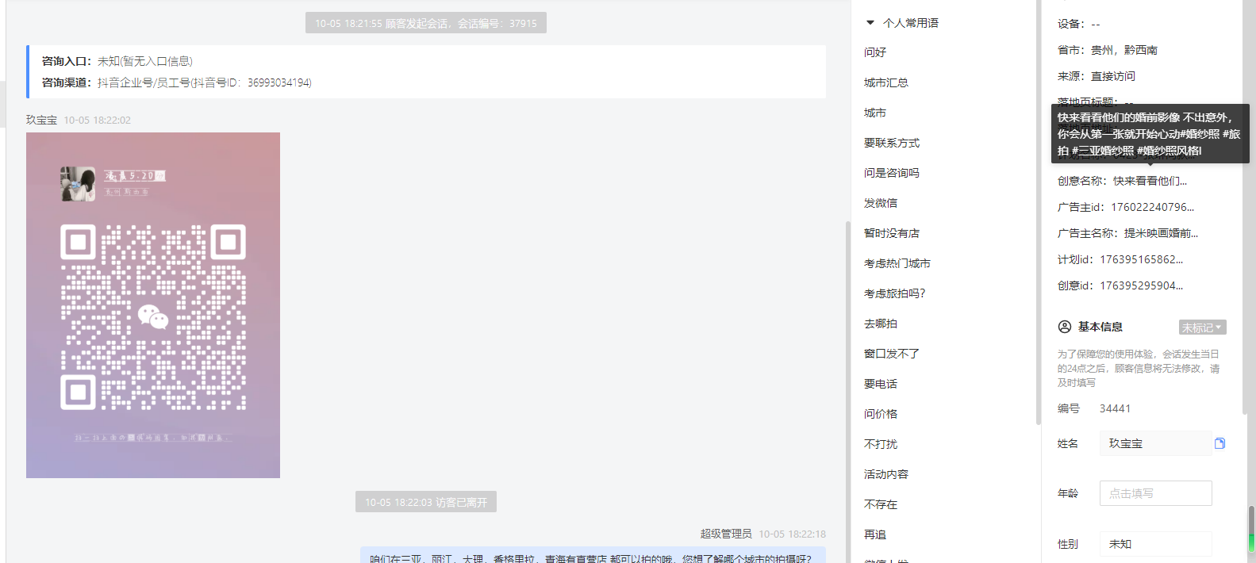The width and height of the screenshot is (1256, 563).
Task: Click the 访客已离开 system notice
Action: click(x=426, y=502)
